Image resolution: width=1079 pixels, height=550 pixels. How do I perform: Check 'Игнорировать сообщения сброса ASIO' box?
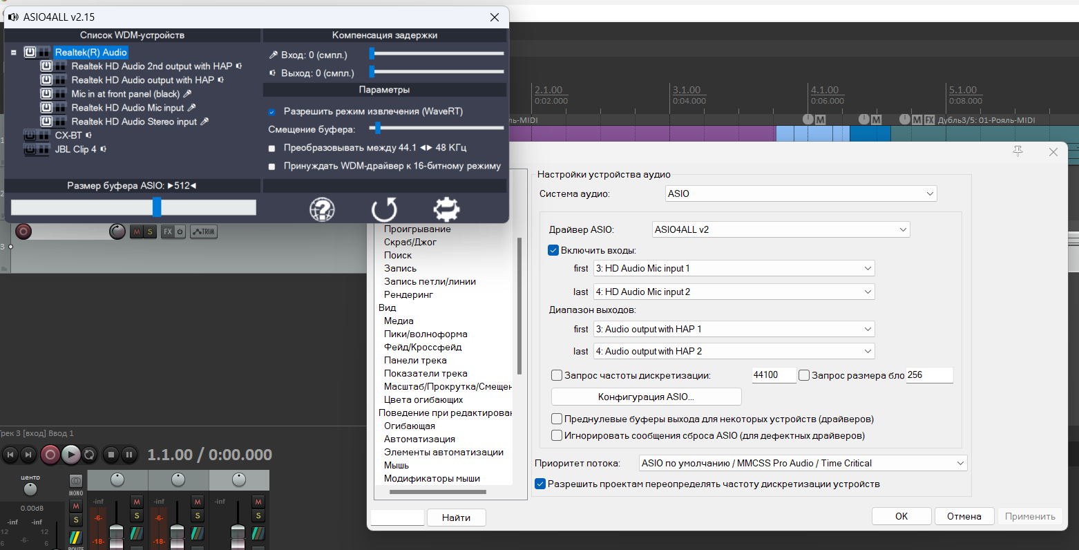pyautogui.click(x=557, y=435)
